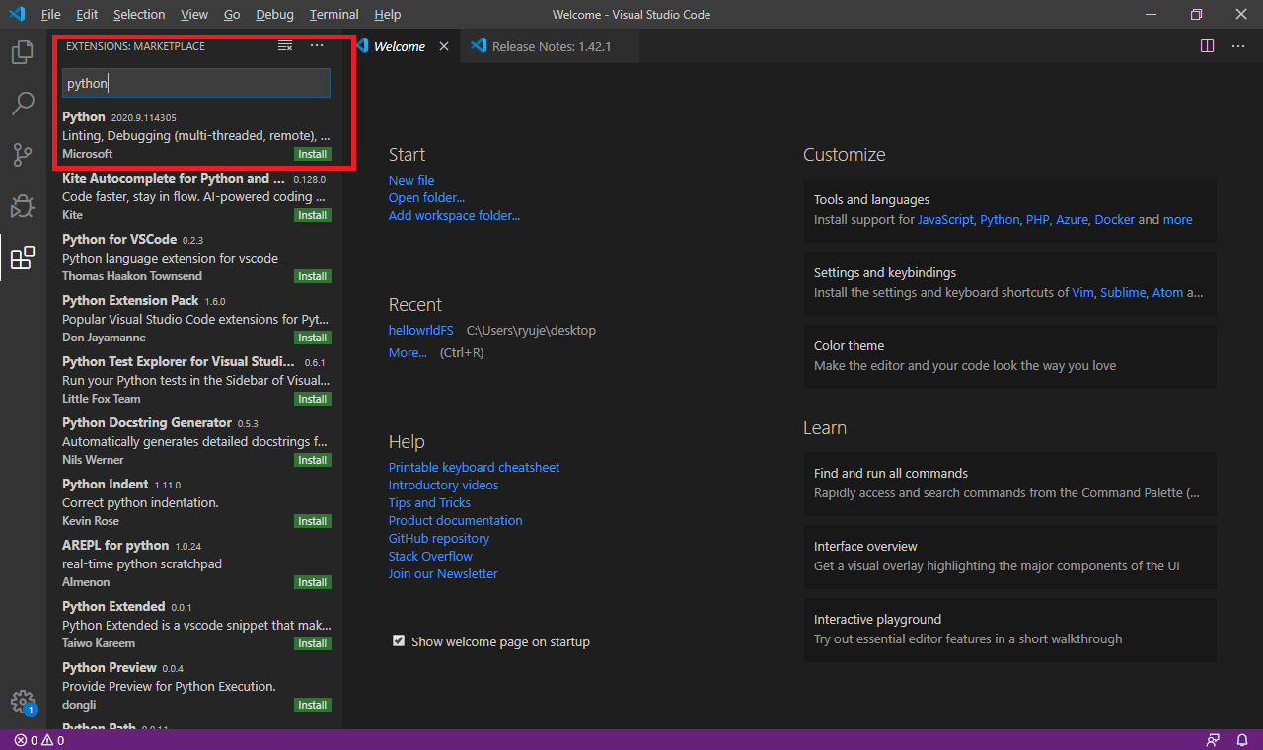1263x750 pixels.
Task: Open the View menu
Action: click(194, 15)
